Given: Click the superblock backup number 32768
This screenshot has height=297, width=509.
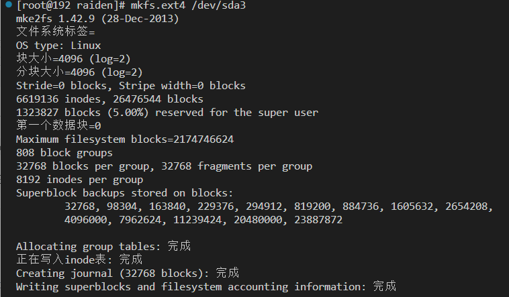Looking at the screenshot, I should click(83, 206).
